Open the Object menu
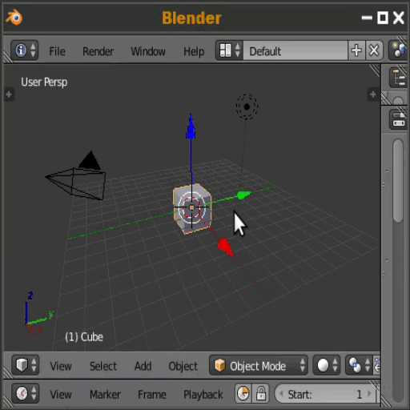Viewport: 410px width, 410px height. [x=183, y=367]
